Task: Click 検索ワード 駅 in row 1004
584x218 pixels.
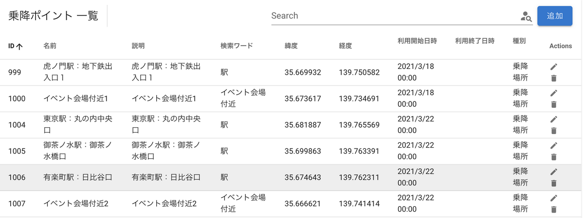Action: point(224,125)
